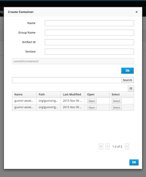Click the Name input field
146x177 pixels.
point(89,23)
